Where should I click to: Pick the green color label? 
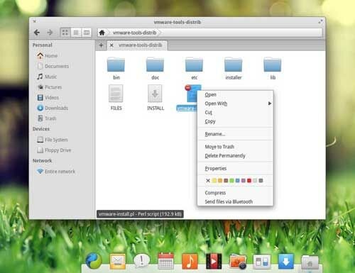(231, 181)
